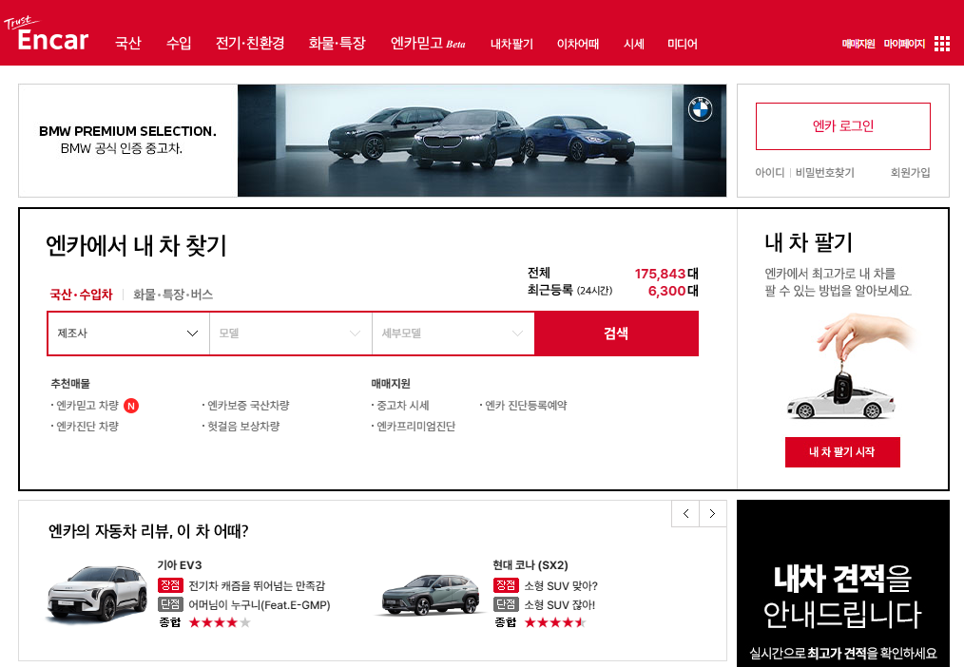Open the 내차팔기 navigation menu

pyautogui.click(x=511, y=44)
